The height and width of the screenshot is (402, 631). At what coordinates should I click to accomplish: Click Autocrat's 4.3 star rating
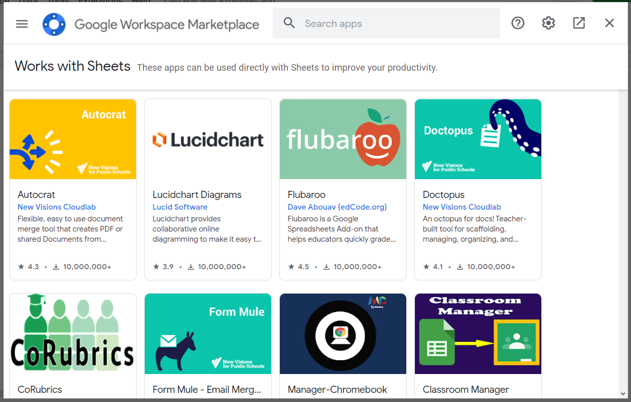(x=29, y=267)
